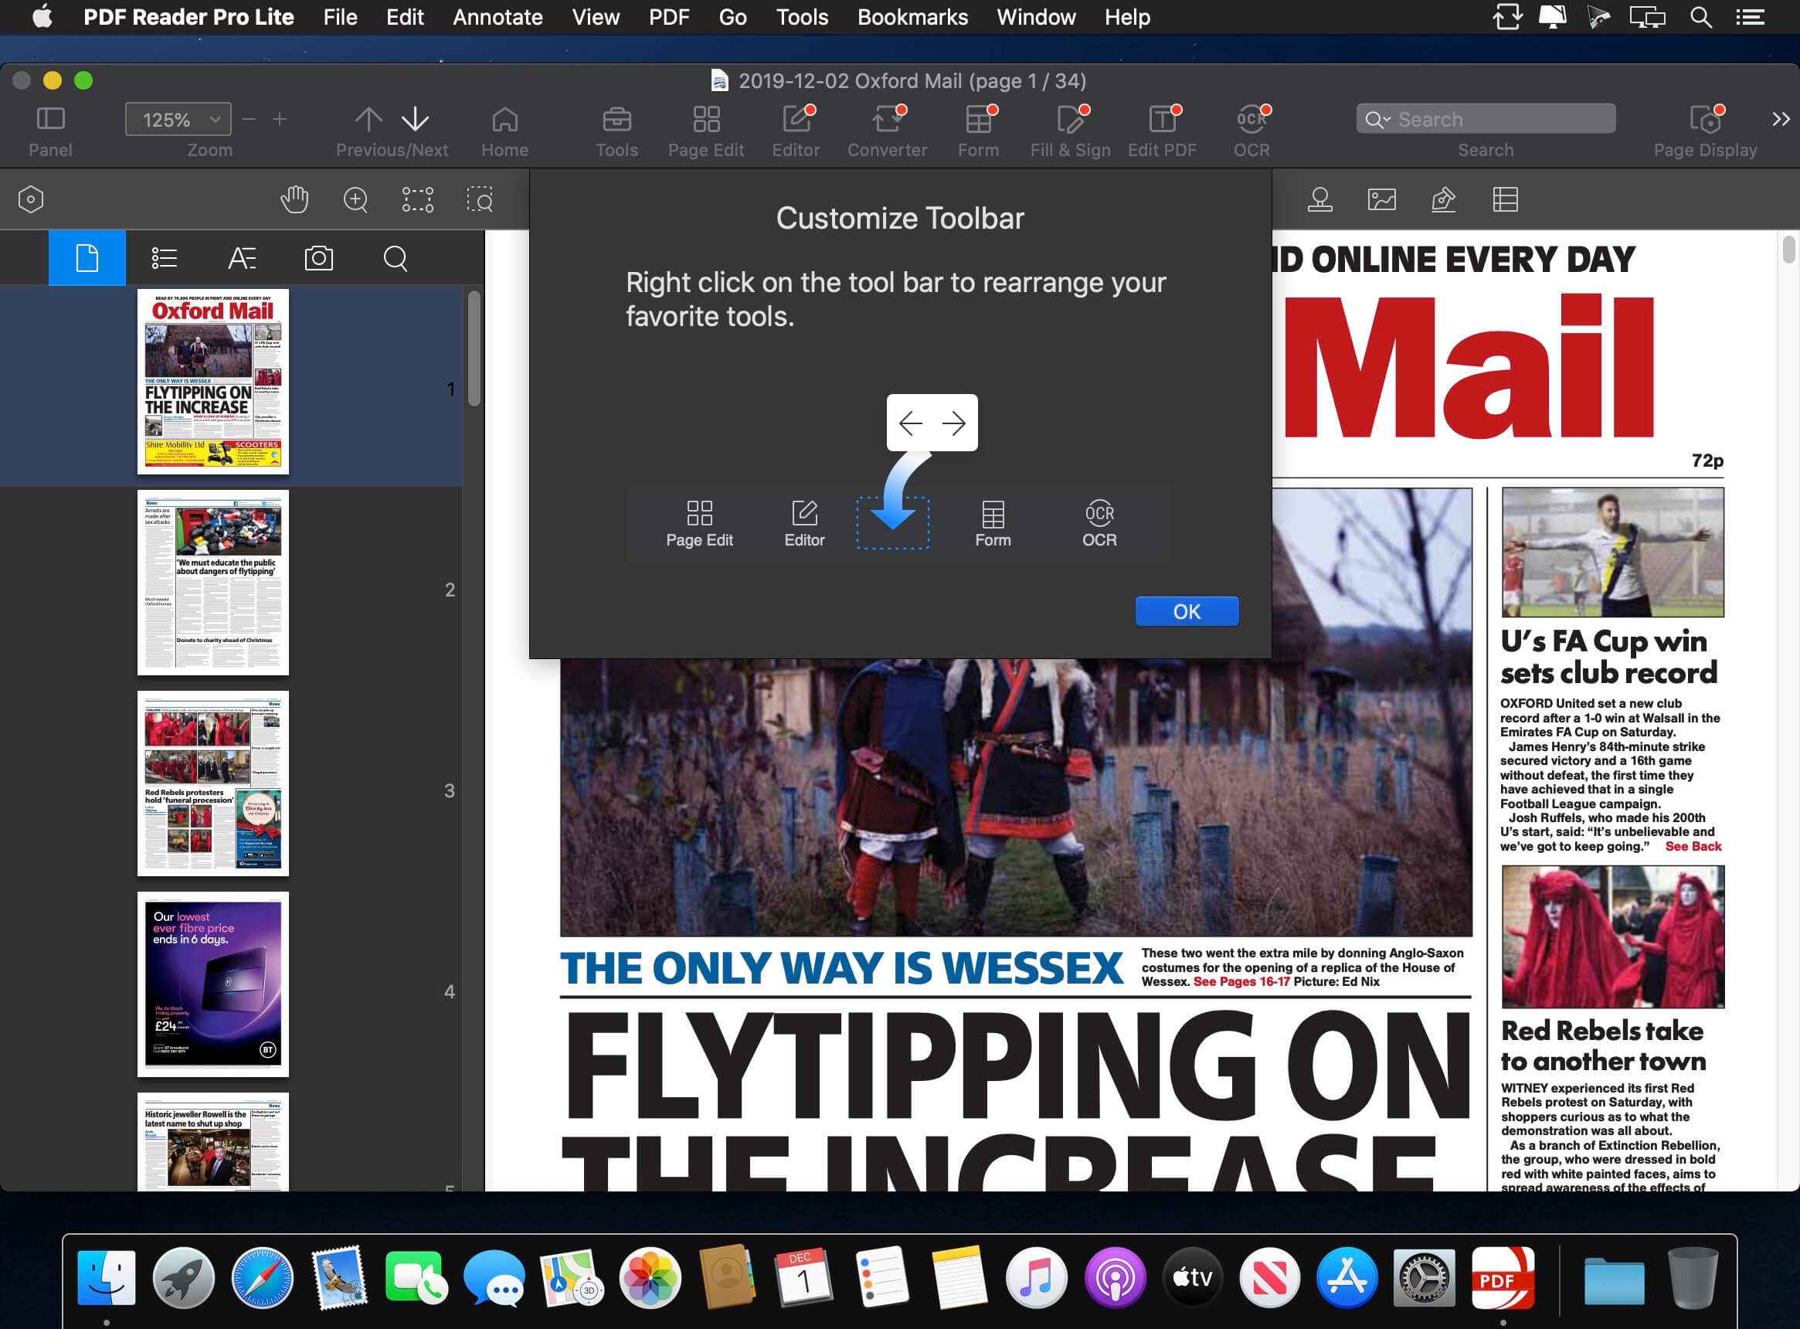
Task: Launch the Fill & Sign tool
Action: (x=1070, y=129)
